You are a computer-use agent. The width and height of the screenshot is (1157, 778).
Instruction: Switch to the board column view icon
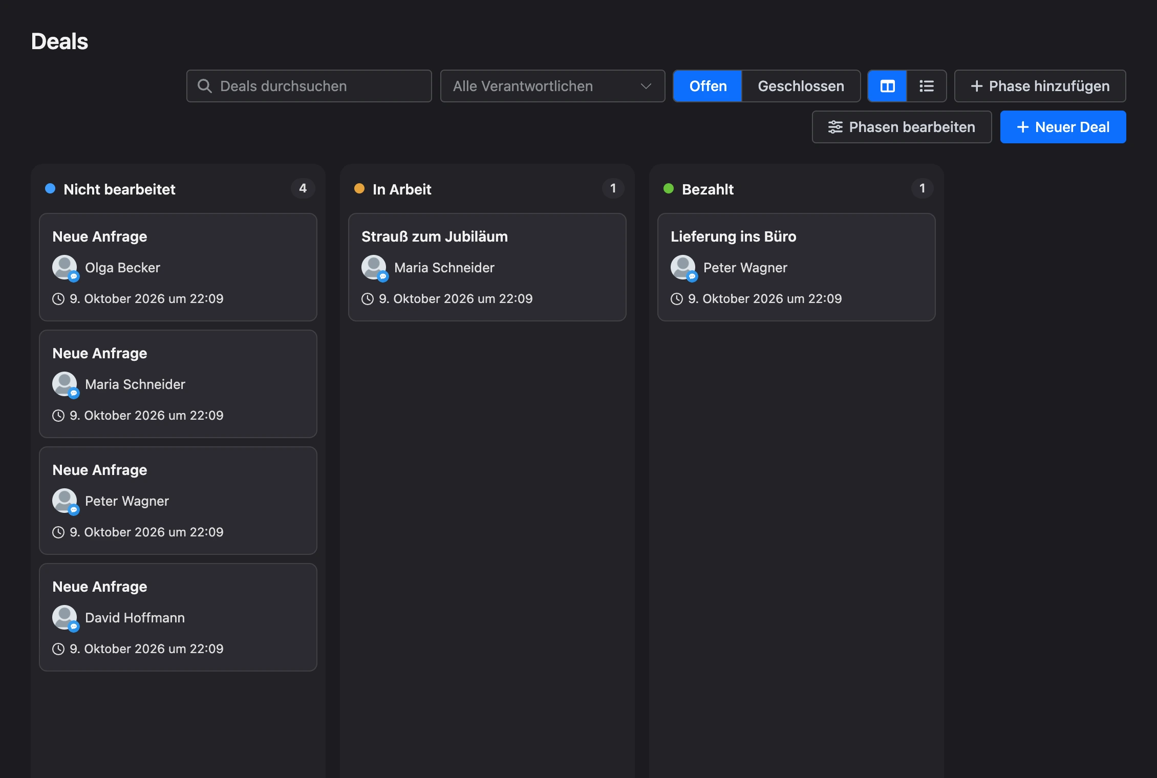[x=887, y=86]
